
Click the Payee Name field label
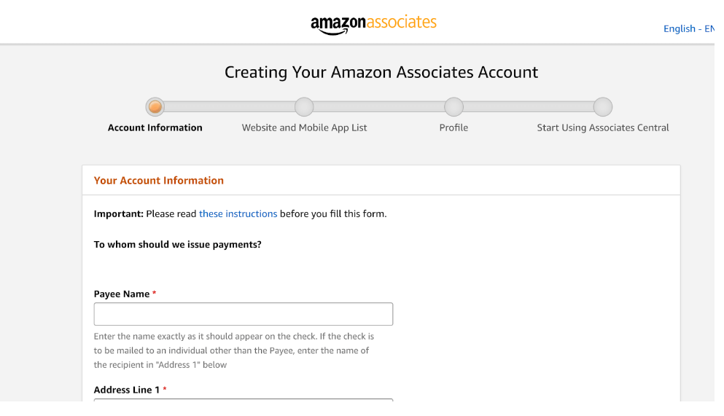(121, 294)
